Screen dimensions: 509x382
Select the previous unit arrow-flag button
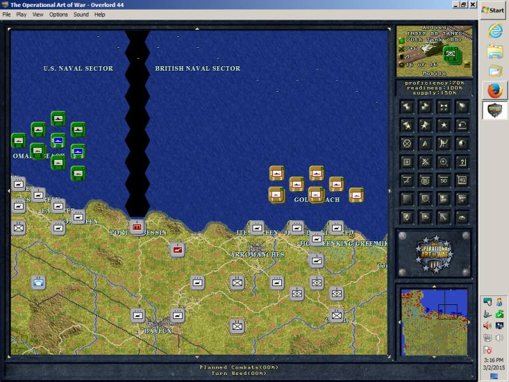[407, 106]
